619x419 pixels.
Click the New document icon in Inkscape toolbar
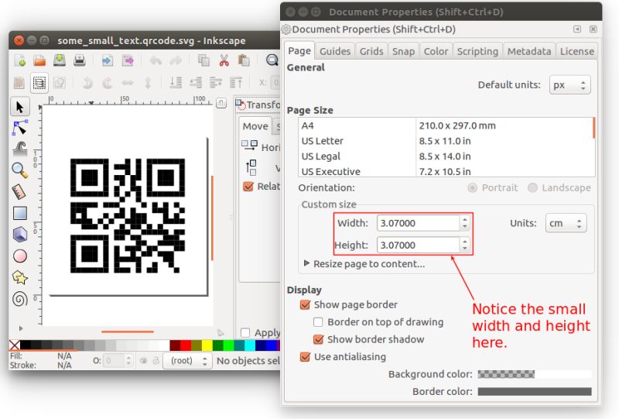pos(19,60)
